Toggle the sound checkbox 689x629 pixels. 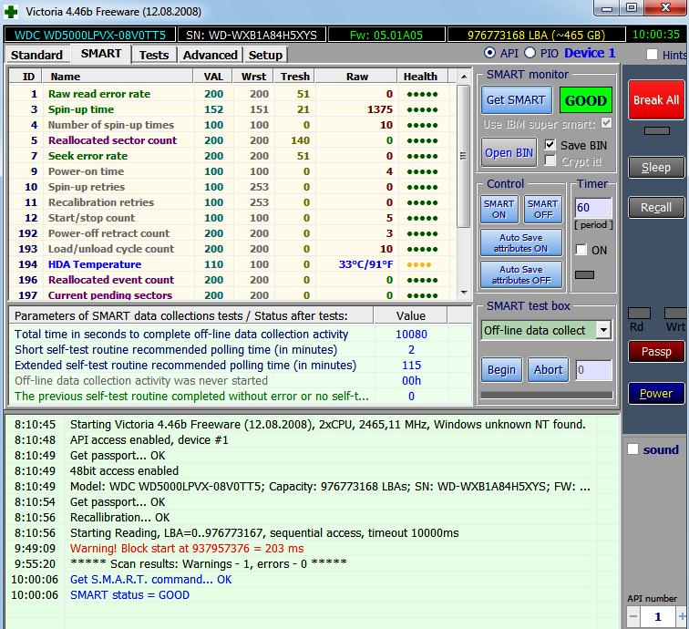(632, 449)
